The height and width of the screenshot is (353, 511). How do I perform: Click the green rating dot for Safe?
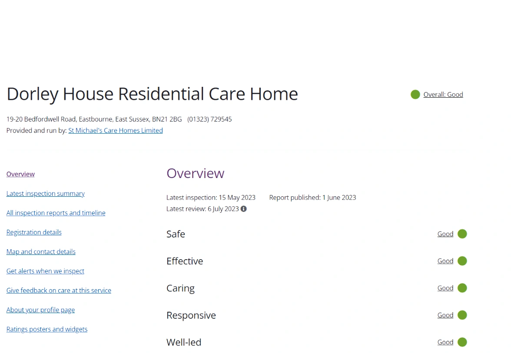point(462,234)
